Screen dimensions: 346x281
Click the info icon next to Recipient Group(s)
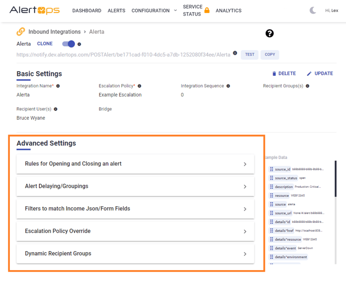coord(308,86)
